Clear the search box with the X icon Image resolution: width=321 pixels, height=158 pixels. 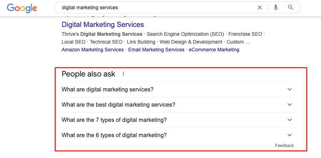click(x=260, y=7)
